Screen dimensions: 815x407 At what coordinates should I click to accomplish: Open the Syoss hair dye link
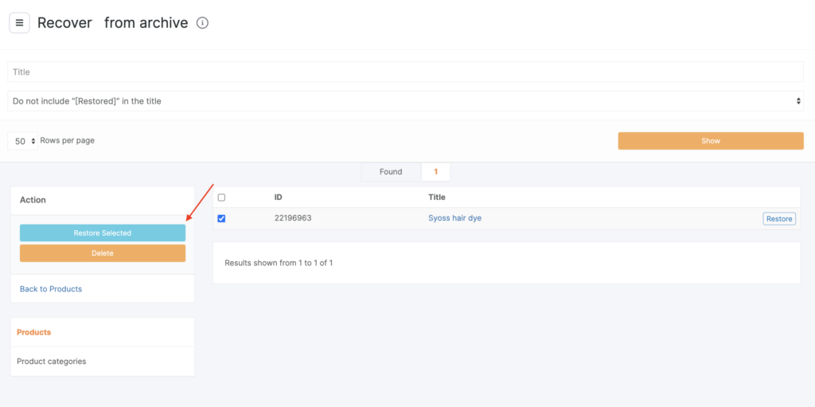[454, 218]
